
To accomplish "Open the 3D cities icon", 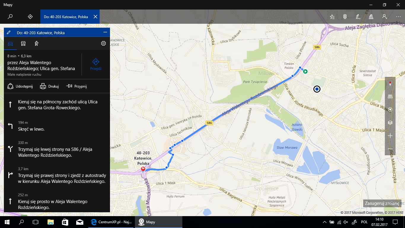I will coord(371,17).
